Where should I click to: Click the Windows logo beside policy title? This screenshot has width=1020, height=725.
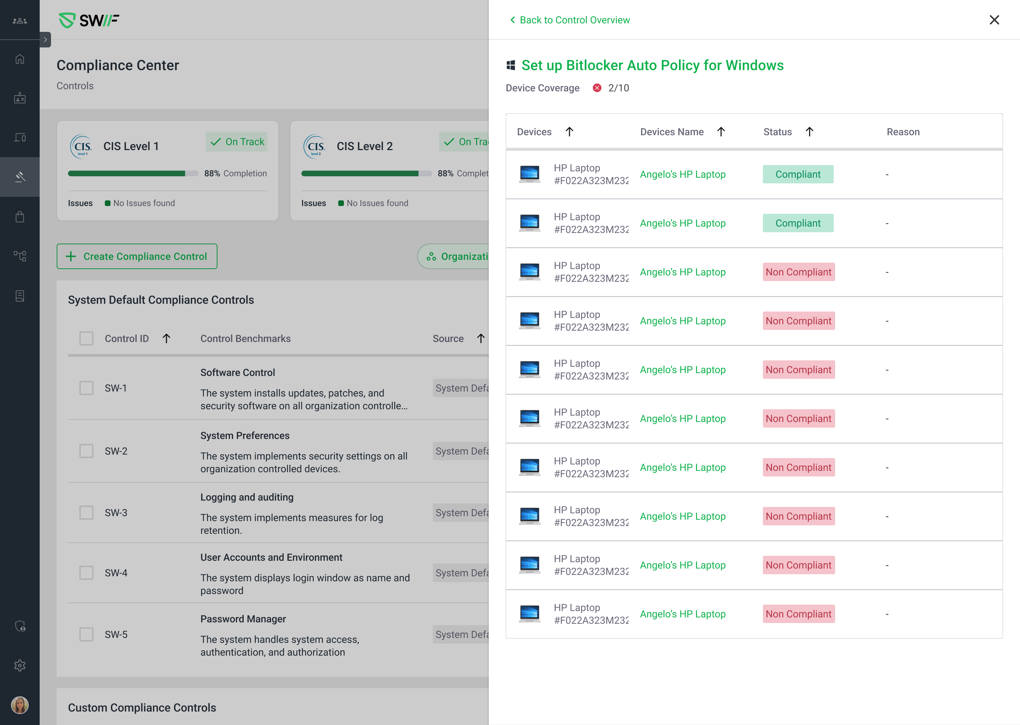511,65
